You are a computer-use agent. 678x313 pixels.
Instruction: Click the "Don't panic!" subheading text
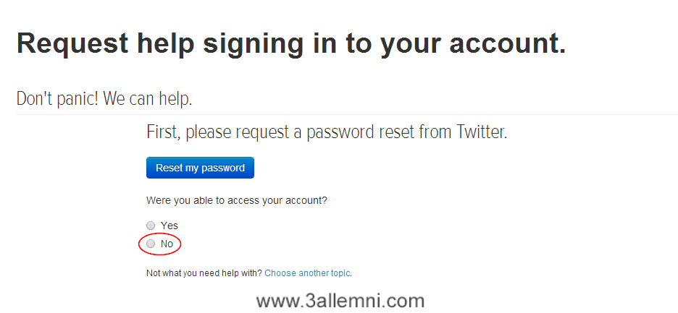(56, 99)
